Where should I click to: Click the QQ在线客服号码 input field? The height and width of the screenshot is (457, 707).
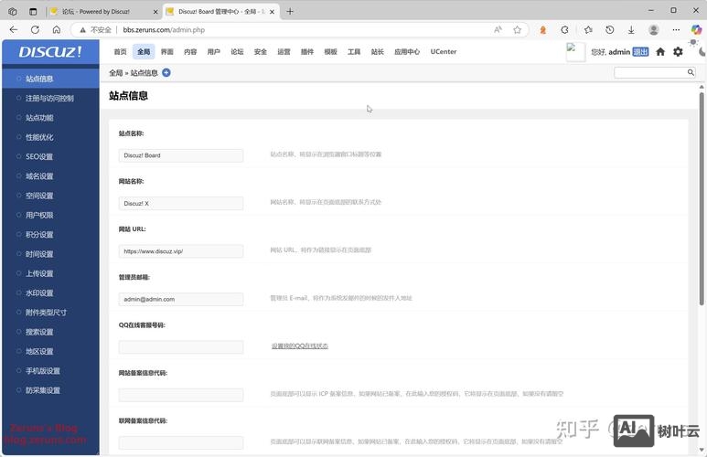pos(181,347)
